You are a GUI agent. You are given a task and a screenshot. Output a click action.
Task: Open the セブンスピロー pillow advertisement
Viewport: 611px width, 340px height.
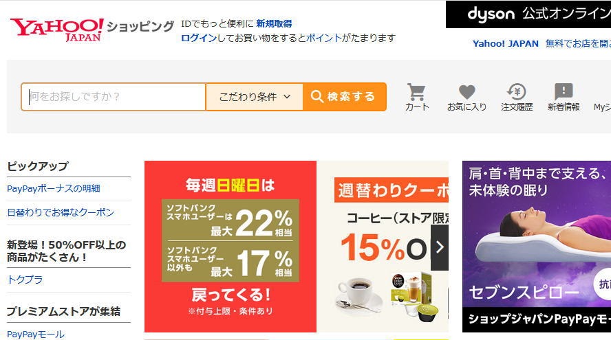537,247
